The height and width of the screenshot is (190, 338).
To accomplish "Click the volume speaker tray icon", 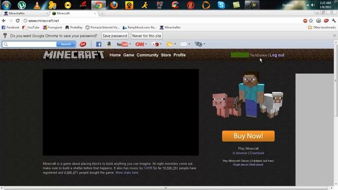I will [x=313, y=5].
